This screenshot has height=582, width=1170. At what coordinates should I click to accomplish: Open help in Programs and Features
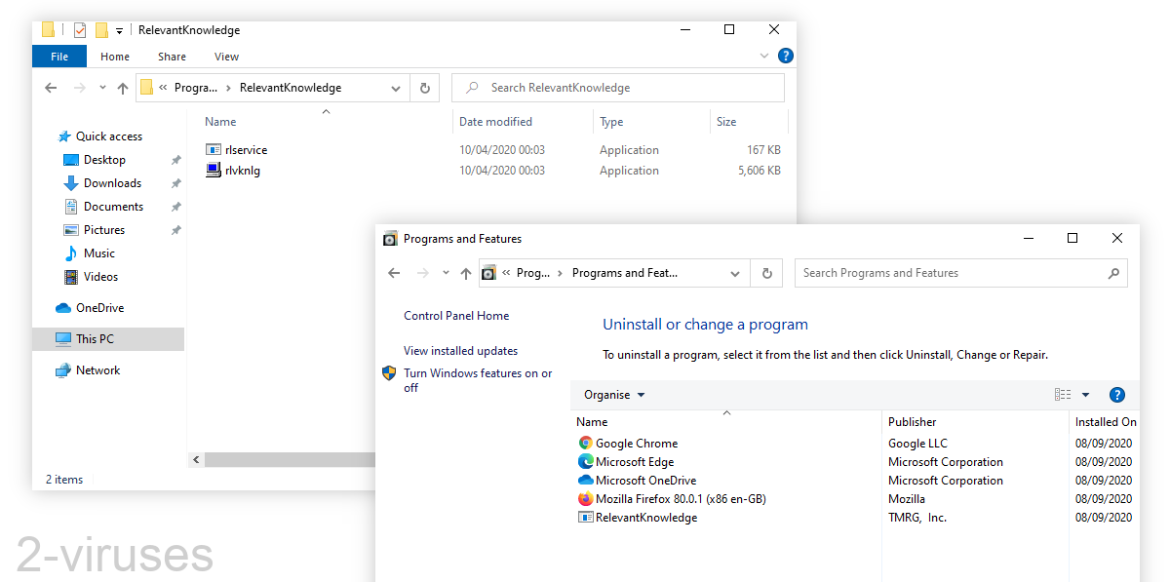(1117, 395)
